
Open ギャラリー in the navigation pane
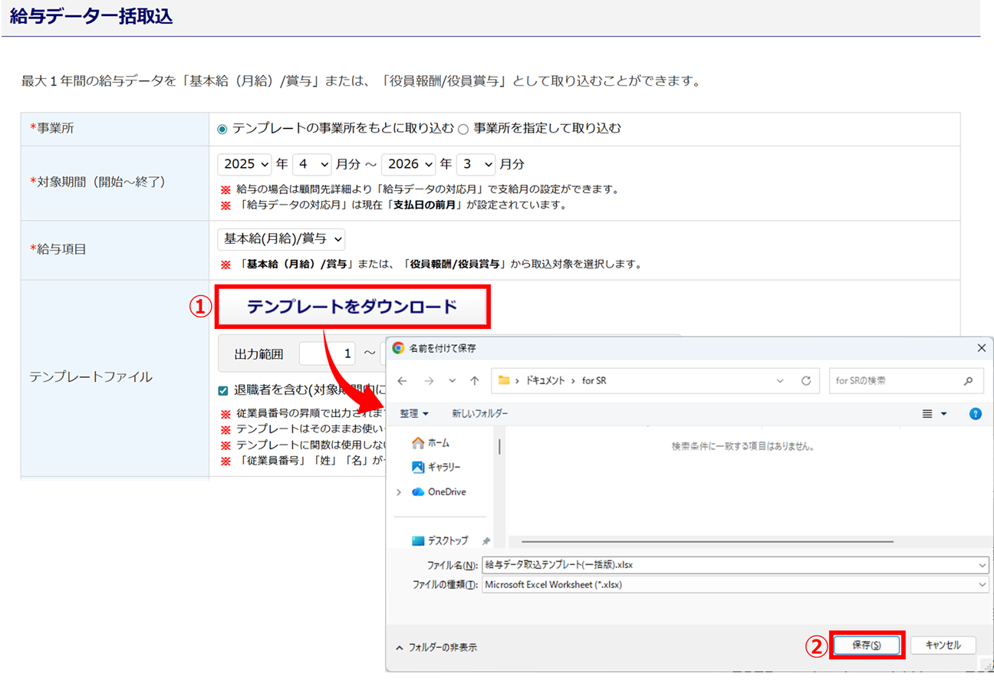436,467
